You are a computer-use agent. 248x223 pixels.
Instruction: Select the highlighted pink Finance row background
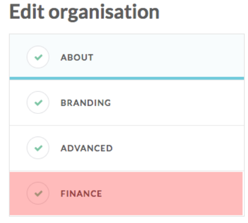point(126,194)
